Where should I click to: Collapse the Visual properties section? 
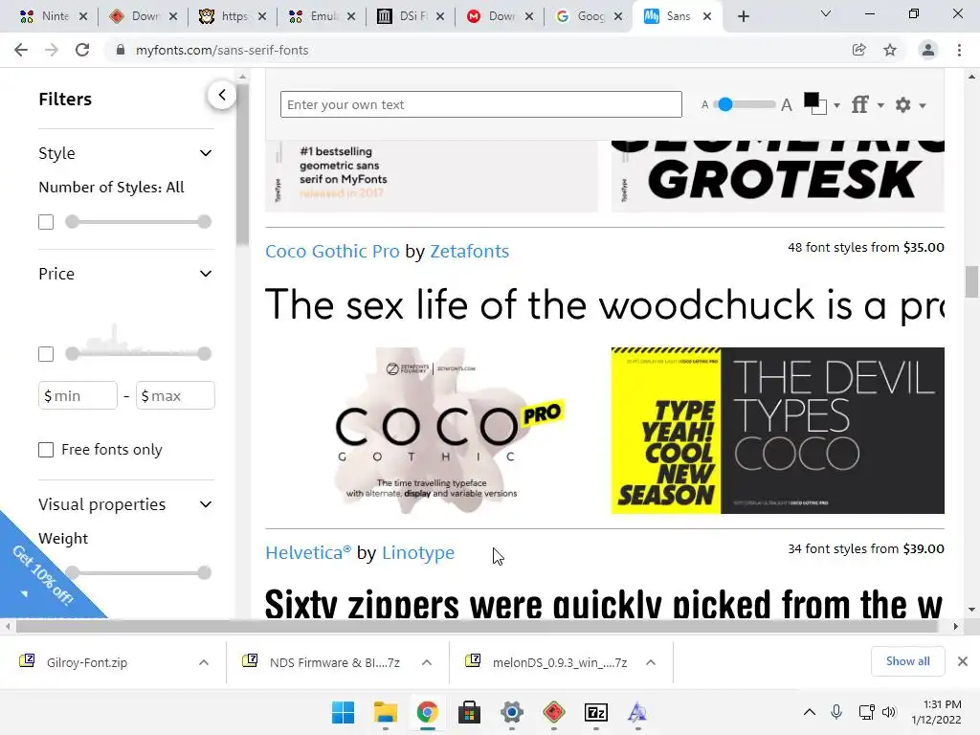coord(206,504)
